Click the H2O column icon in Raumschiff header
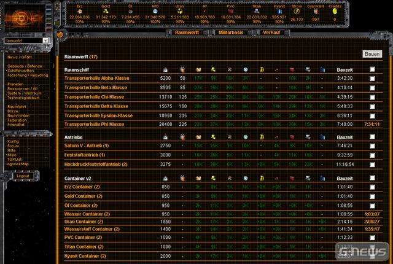The width and height of the screenshot is (393, 264). click(x=246, y=70)
